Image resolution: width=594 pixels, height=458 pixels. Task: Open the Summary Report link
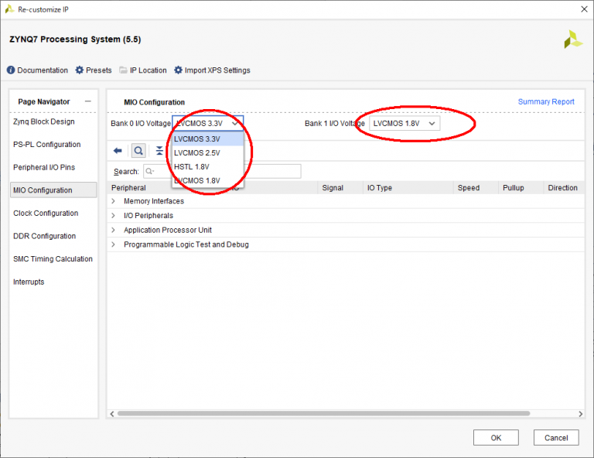coord(545,102)
